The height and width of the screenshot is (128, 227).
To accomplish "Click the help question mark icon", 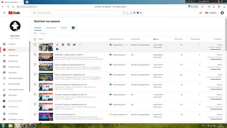I will (x=200, y=13).
